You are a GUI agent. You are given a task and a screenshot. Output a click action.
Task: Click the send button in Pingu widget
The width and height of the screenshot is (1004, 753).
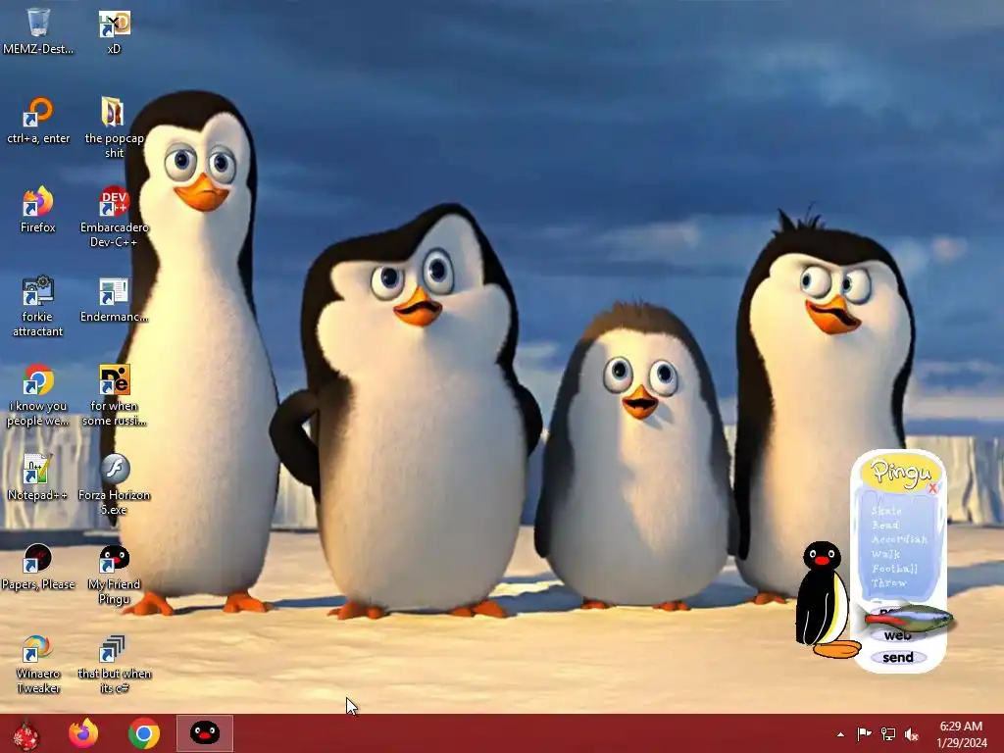click(898, 657)
